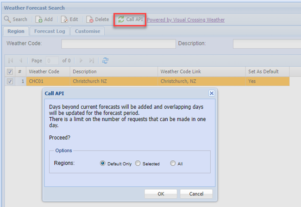This screenshot has width=301, height=207.
Task: Click the Edit pencil icon
Action: coord(64,19)
